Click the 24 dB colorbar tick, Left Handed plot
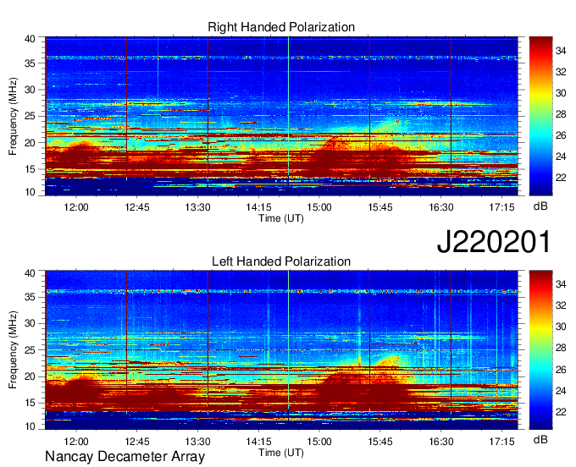 (561, 391)
